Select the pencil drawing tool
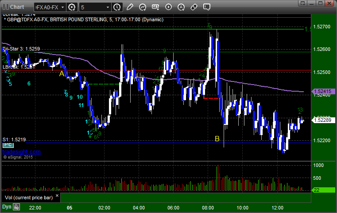Screen dimensions: 337x213 [129, 7]
